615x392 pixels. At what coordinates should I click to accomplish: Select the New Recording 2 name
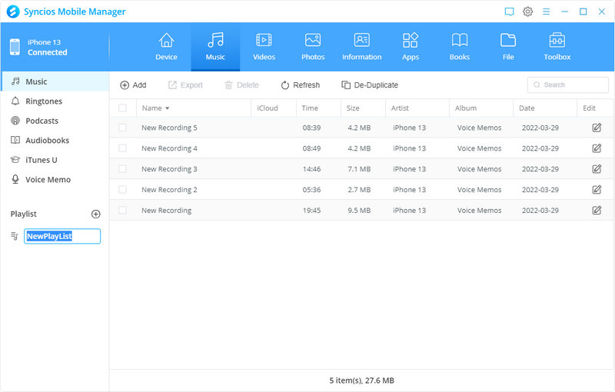click(x=169, y=190)
